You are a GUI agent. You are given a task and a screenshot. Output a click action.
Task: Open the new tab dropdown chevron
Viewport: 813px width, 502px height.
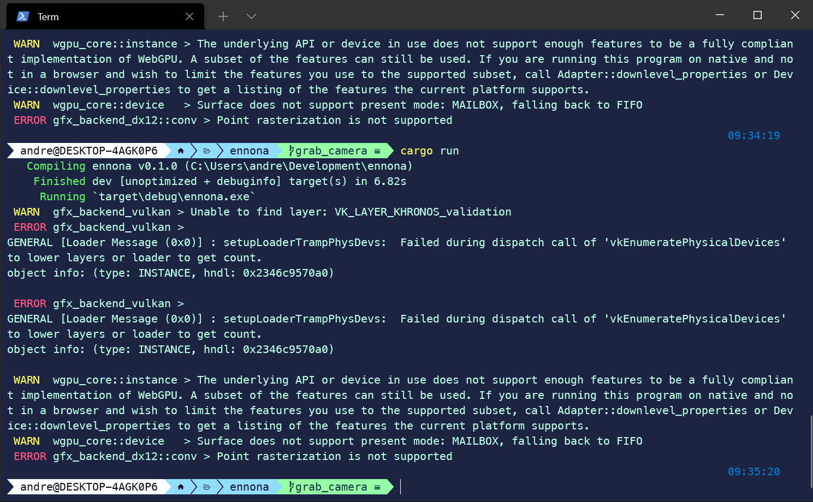(251, 16)
